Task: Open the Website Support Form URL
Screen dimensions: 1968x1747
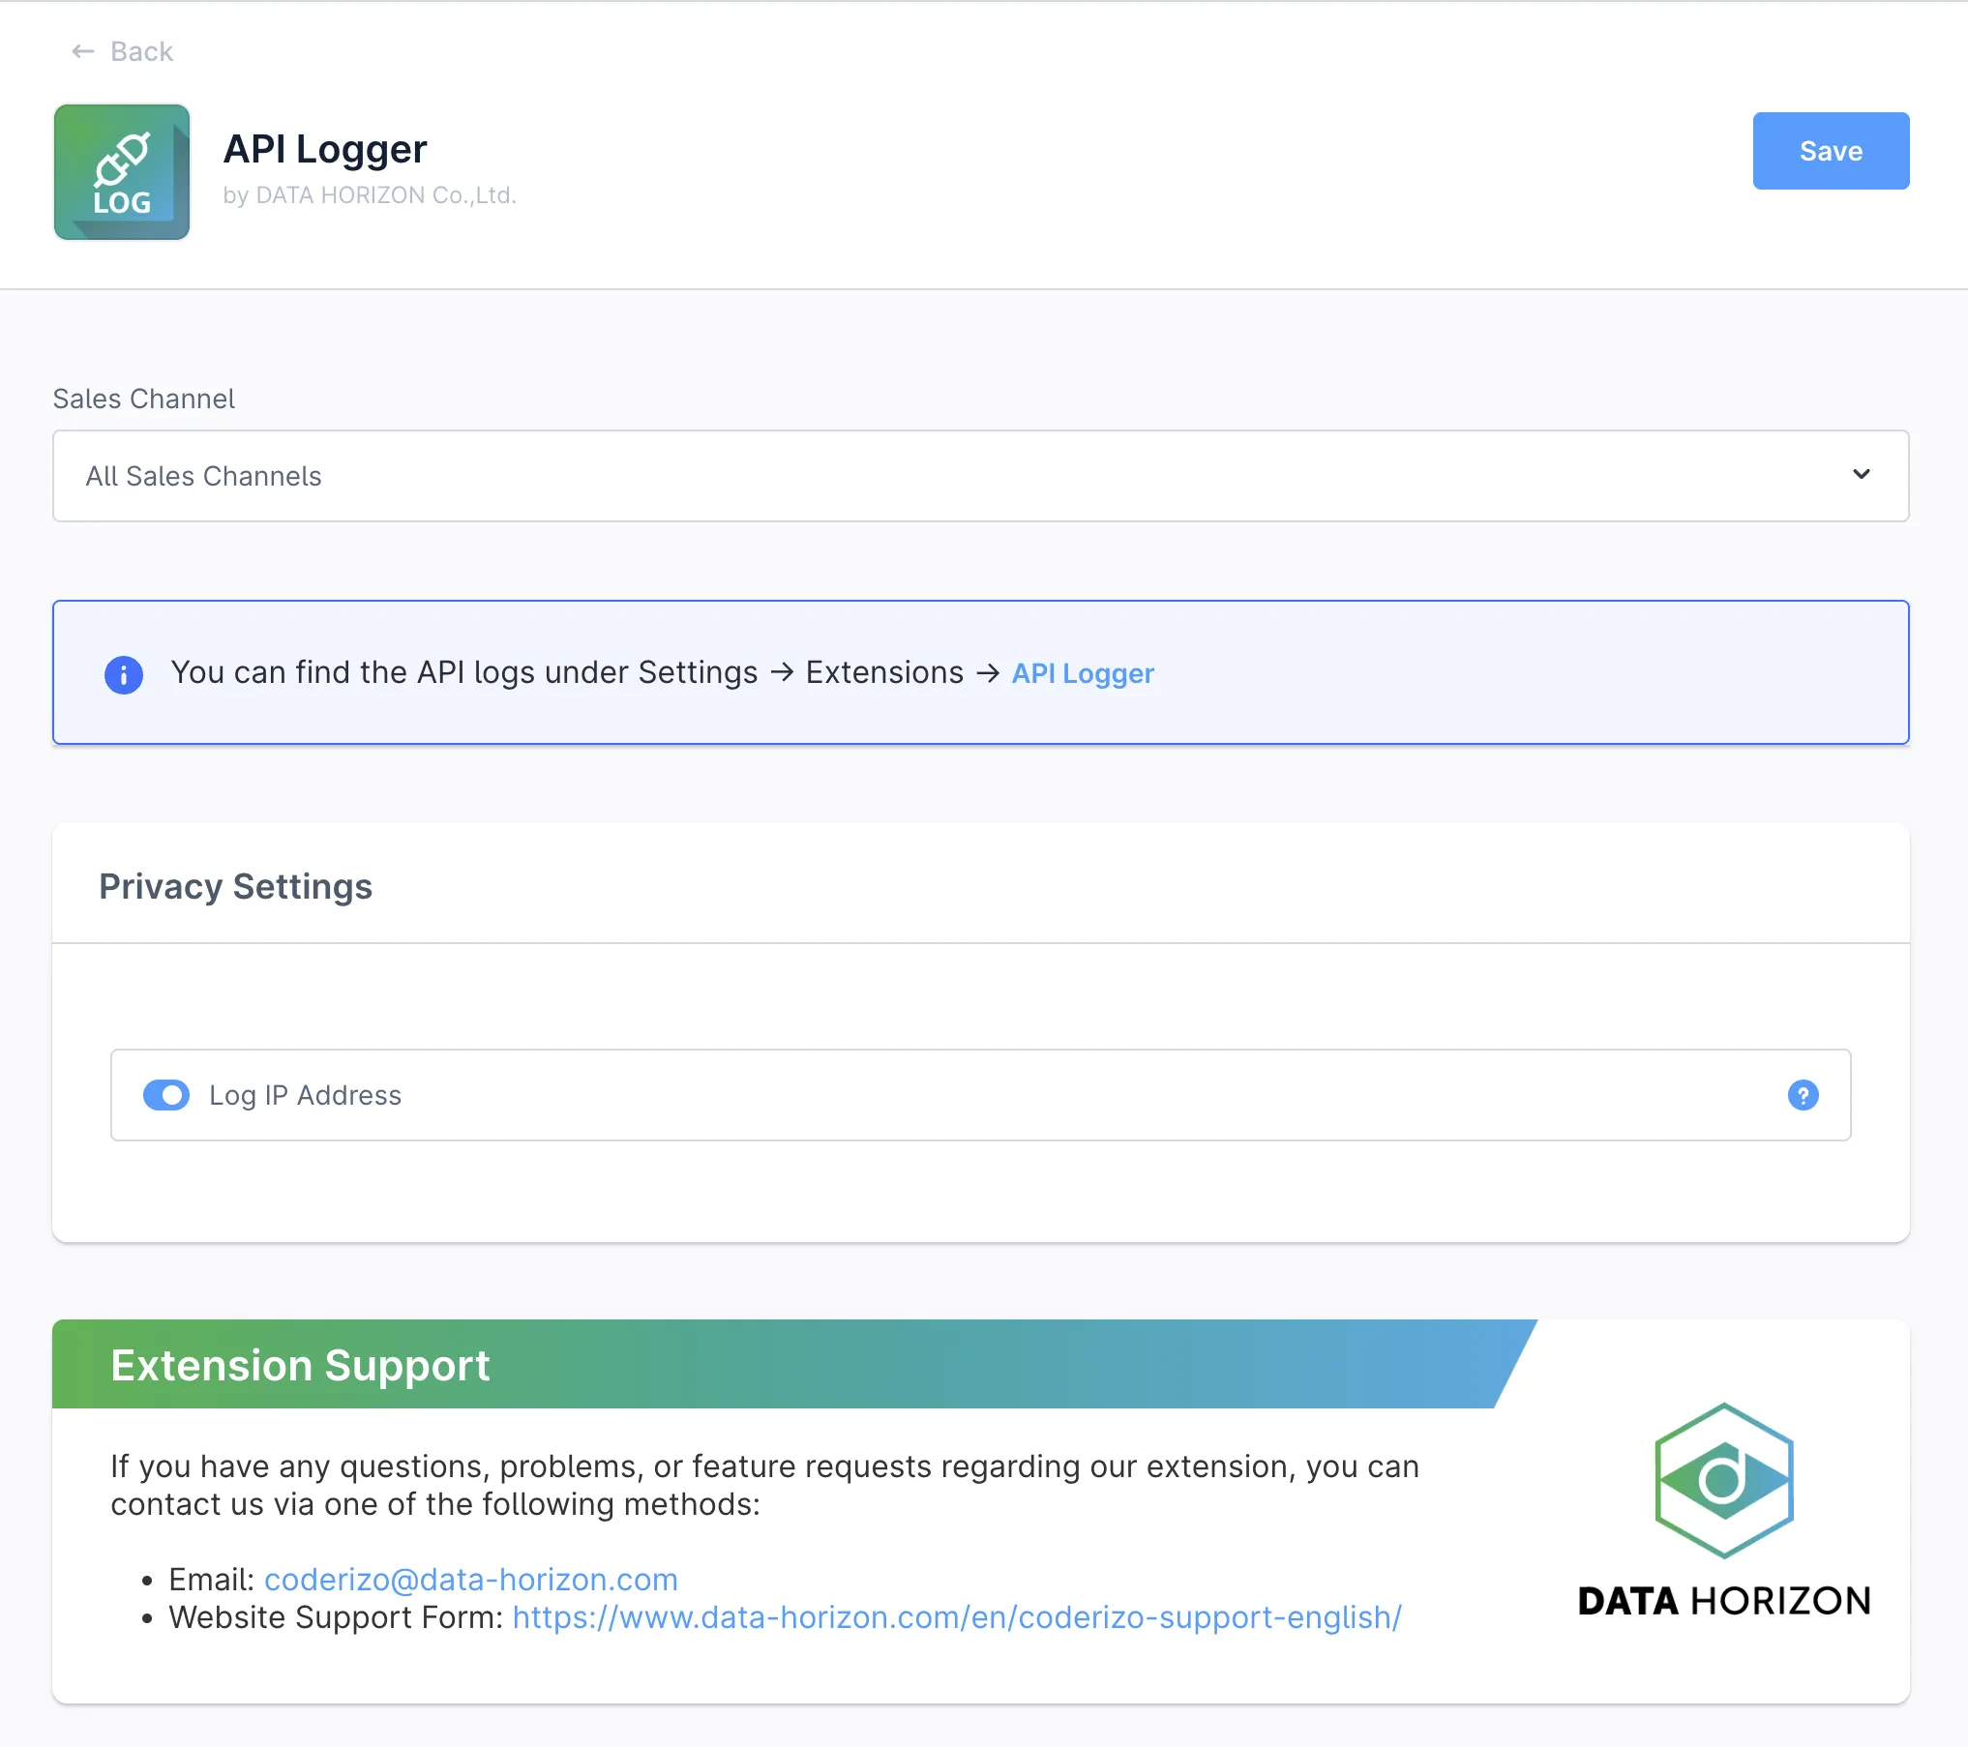Action: point(956,1617)
